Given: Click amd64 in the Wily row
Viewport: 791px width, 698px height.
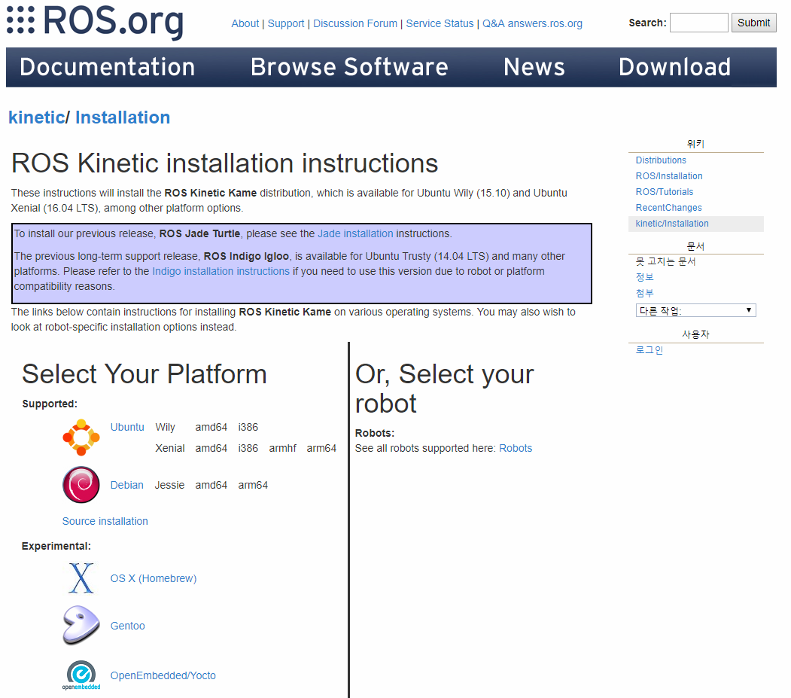Looking at the screenshot, I should (x=211, y=428).
